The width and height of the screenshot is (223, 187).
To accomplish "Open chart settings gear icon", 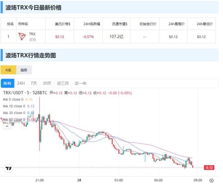I will point(212,181).
